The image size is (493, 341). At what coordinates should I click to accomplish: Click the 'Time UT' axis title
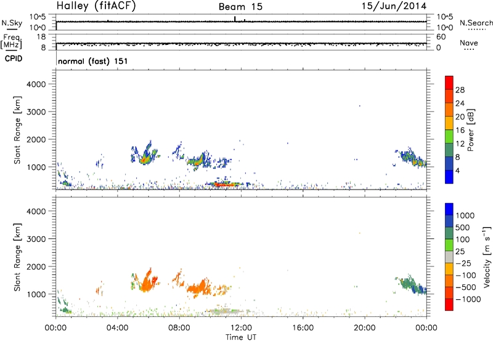241,337
